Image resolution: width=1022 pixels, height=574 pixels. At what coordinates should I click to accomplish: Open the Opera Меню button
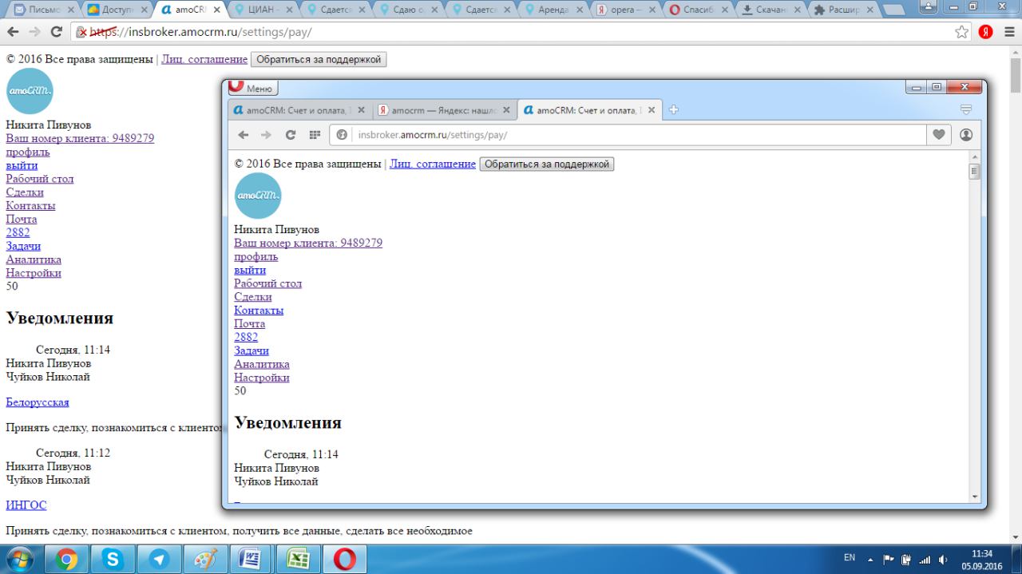coord(253,88)
